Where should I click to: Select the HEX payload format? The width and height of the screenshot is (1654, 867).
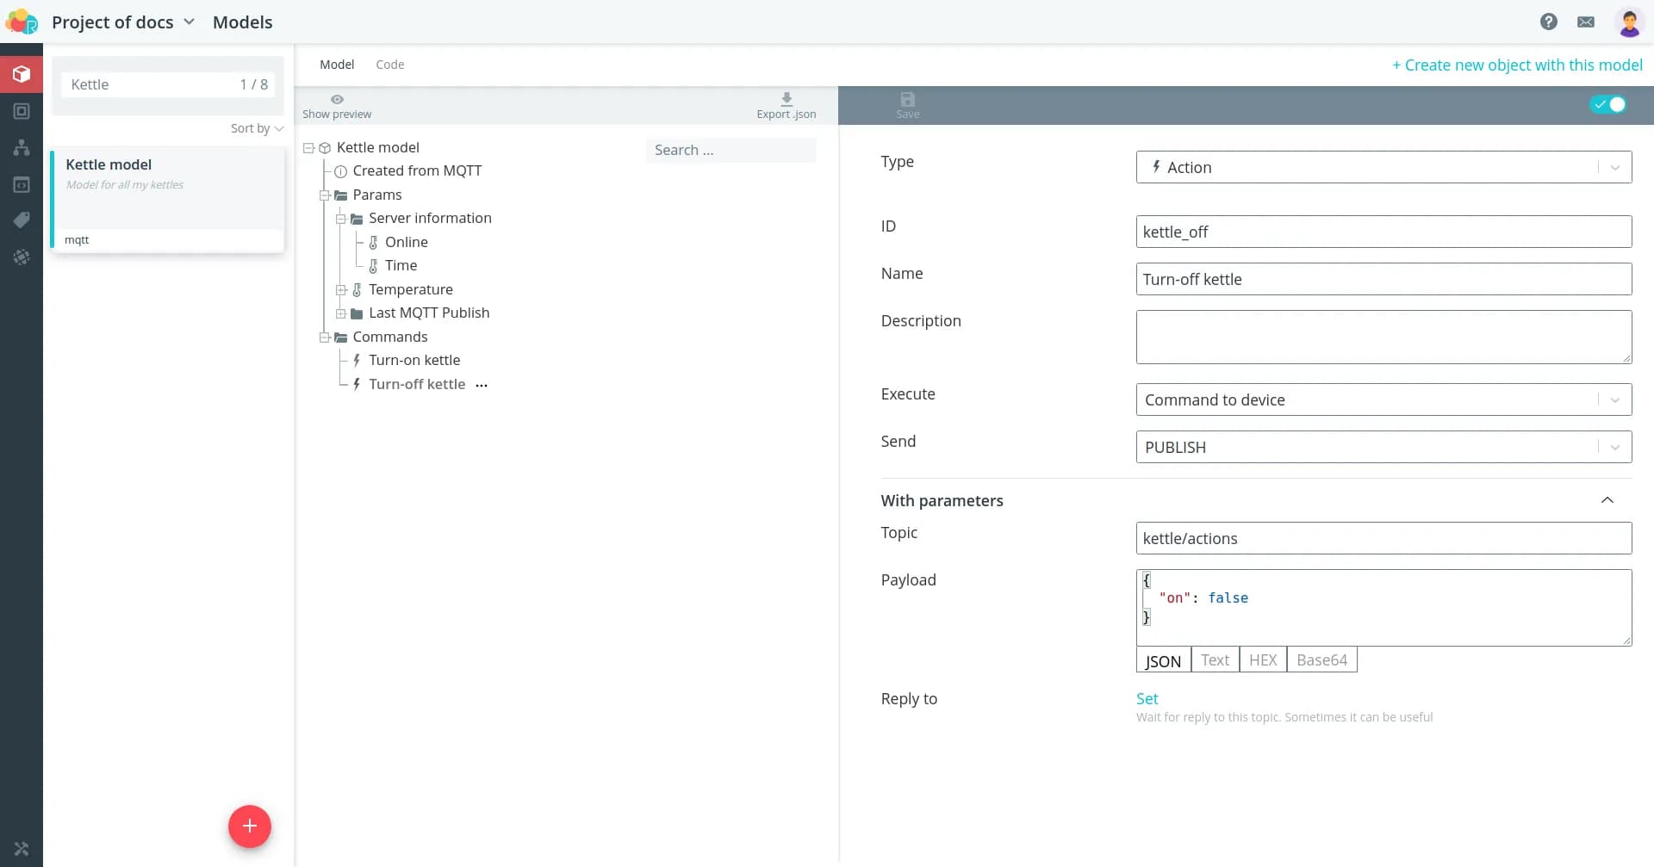pos(1262,660)
